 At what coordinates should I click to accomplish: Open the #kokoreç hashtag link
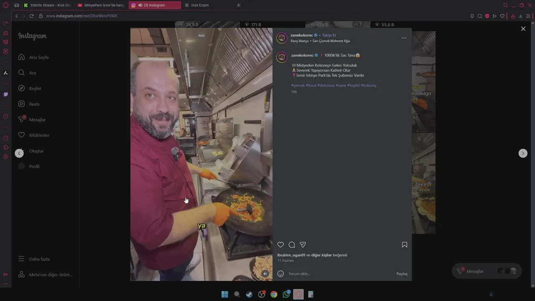[369, 85]
